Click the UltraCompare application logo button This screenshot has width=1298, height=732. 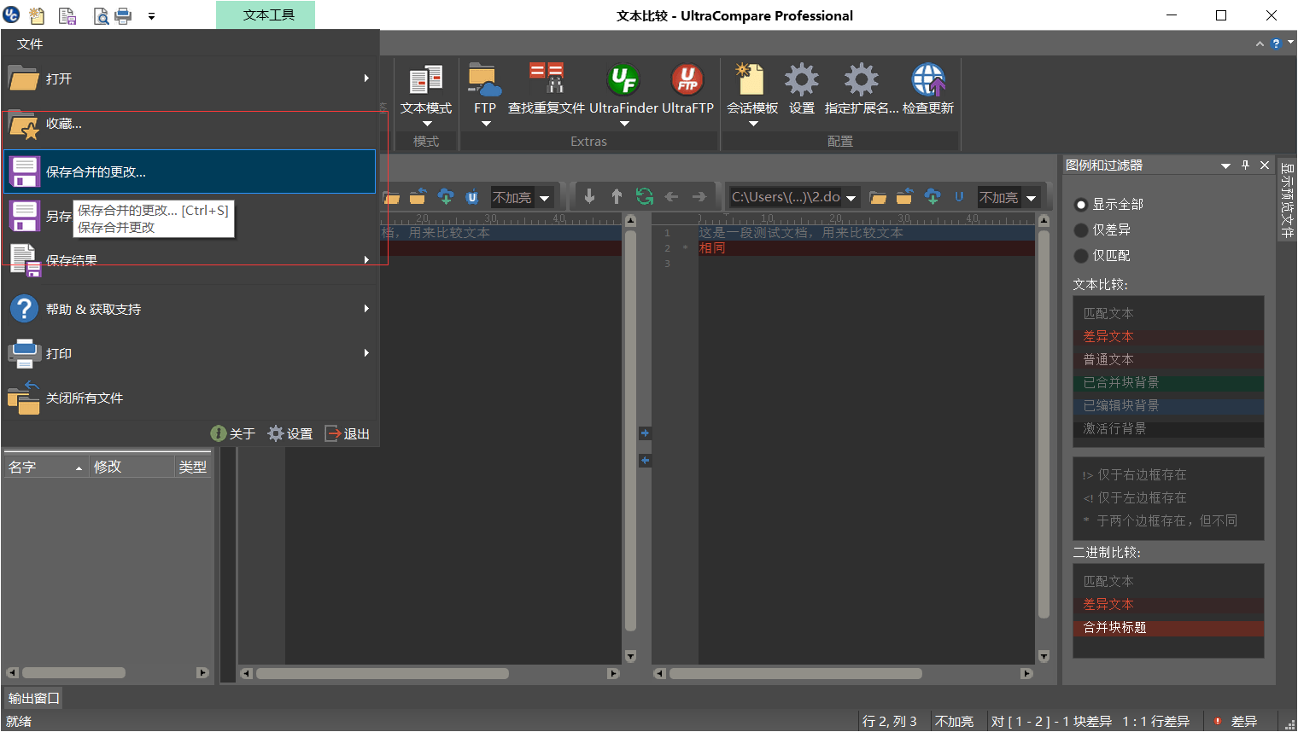[12, 15]
